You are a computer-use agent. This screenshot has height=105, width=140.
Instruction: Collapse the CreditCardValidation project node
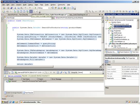click(106, 29)
